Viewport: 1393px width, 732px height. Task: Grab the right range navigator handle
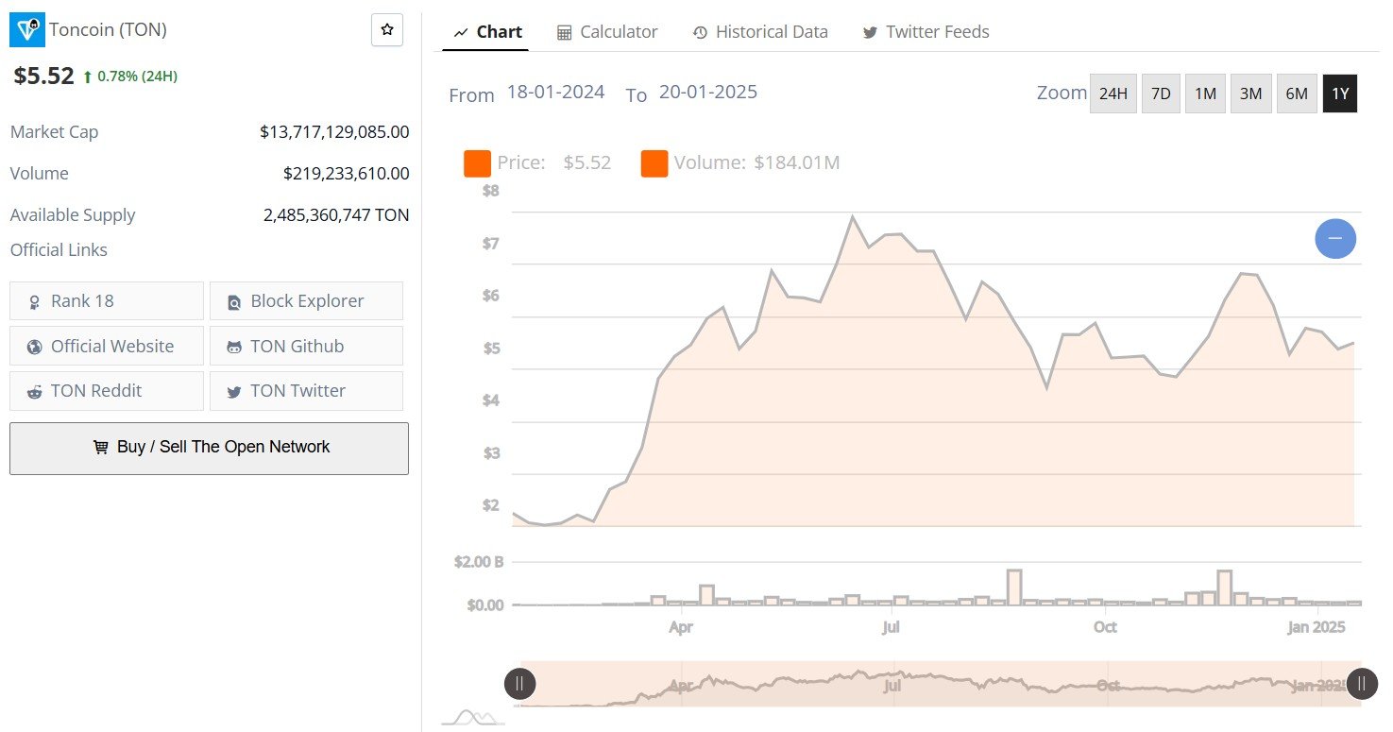1363,683
